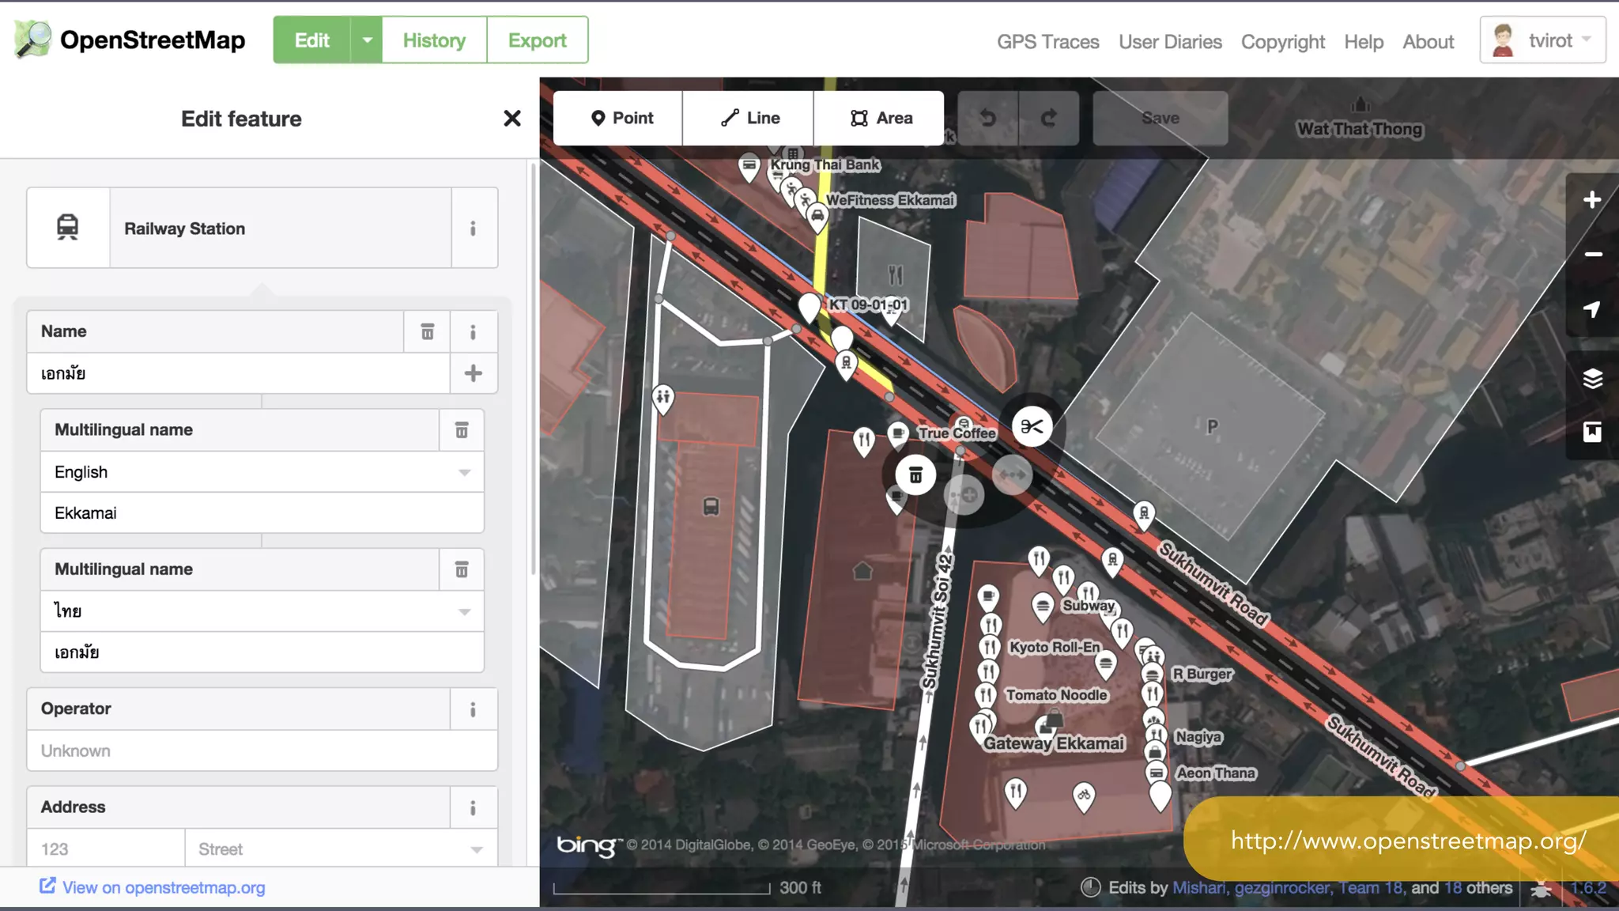Screen dimensions: 1619x911
Task: Open the Export tab
Action: pyautogui.click(x=538, y=40)
